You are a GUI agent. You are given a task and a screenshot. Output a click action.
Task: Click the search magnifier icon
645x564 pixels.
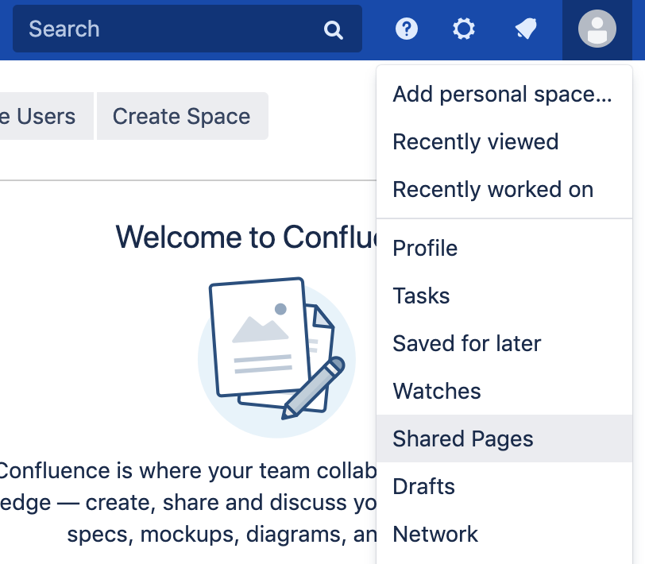(x=333, y=30)
